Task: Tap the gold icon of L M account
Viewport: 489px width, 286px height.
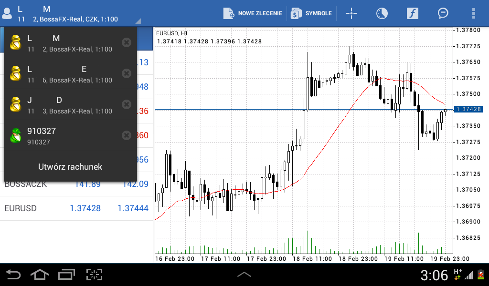Action: click(x=16, y=42)
